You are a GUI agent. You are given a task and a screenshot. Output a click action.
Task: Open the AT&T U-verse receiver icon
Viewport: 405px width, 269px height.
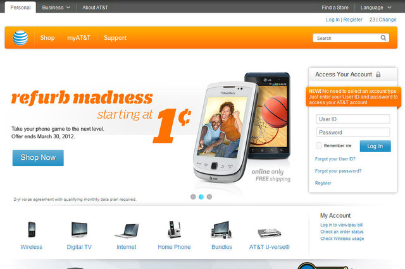pos(269,232)
